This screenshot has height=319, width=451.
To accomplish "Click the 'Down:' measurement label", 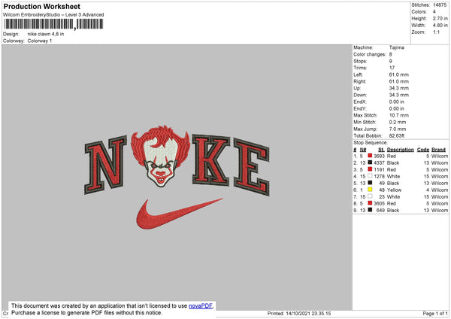I will [x=360, y=95].
